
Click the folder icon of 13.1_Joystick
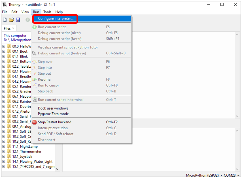[9, 156]
